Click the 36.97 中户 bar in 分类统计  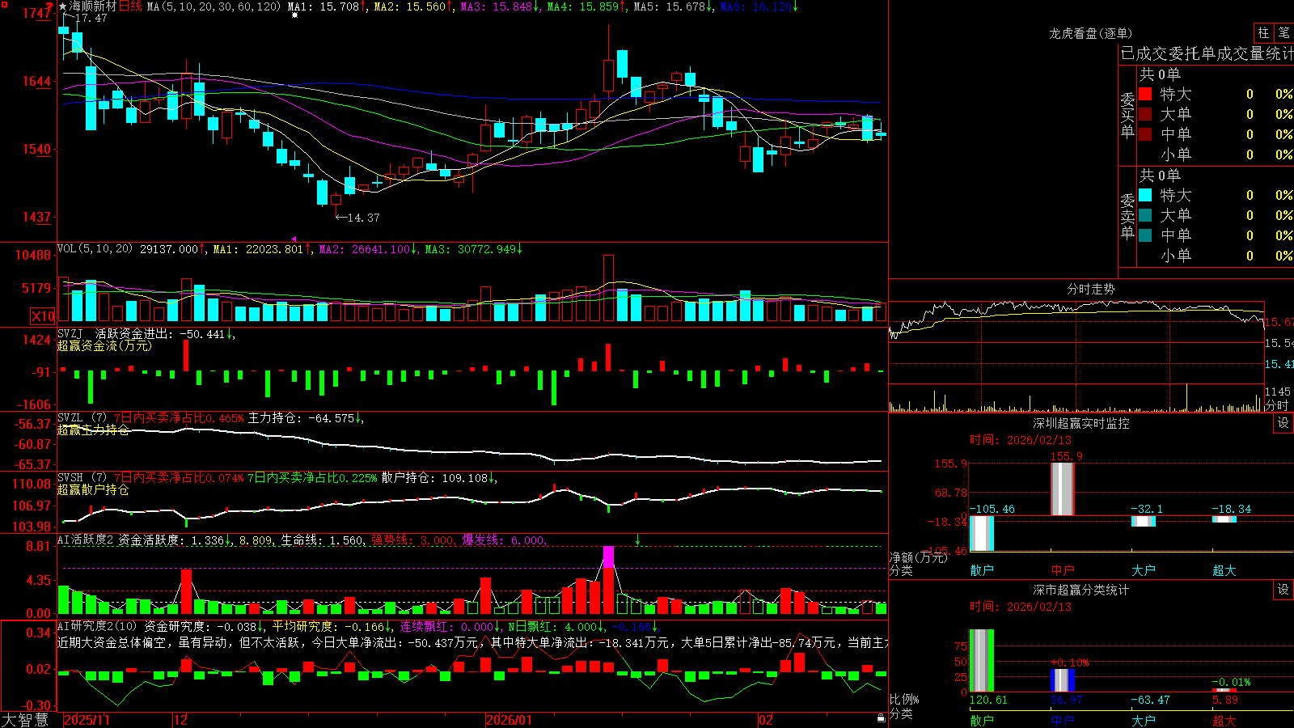(x=1063, y=680)
